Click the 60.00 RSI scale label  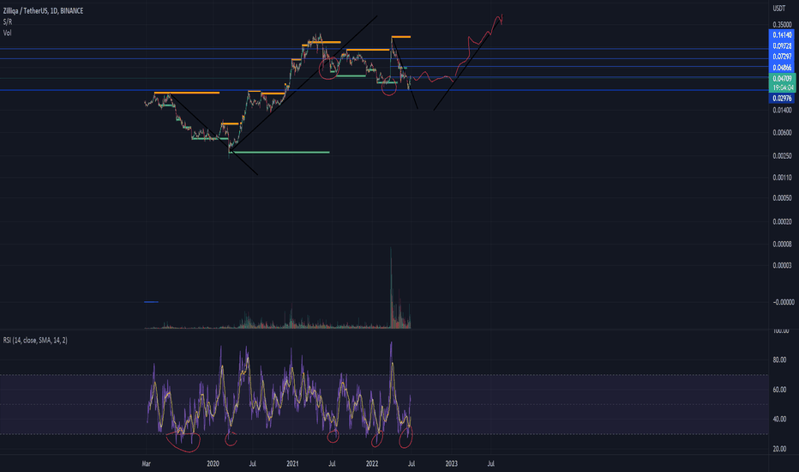[x=779, y=390]
